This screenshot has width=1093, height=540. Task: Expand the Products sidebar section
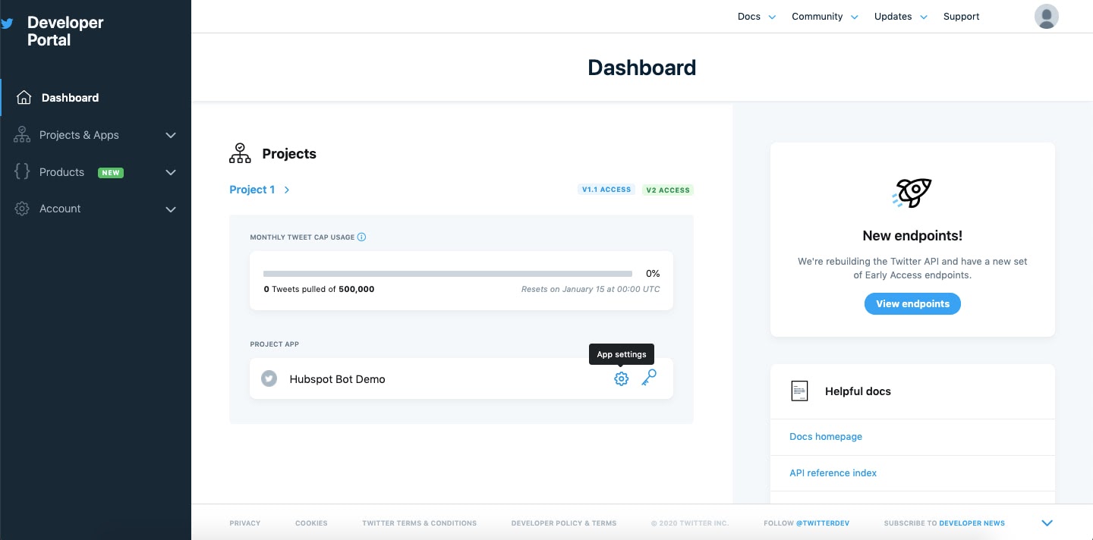tap(170, 172)
